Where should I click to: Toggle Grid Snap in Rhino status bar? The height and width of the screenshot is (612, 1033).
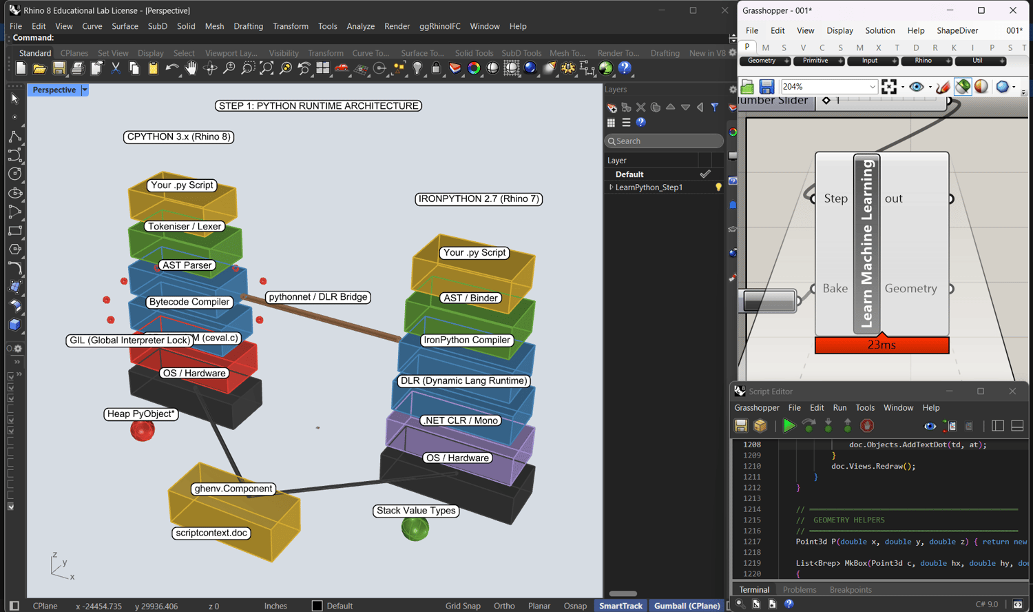[463, 606]
